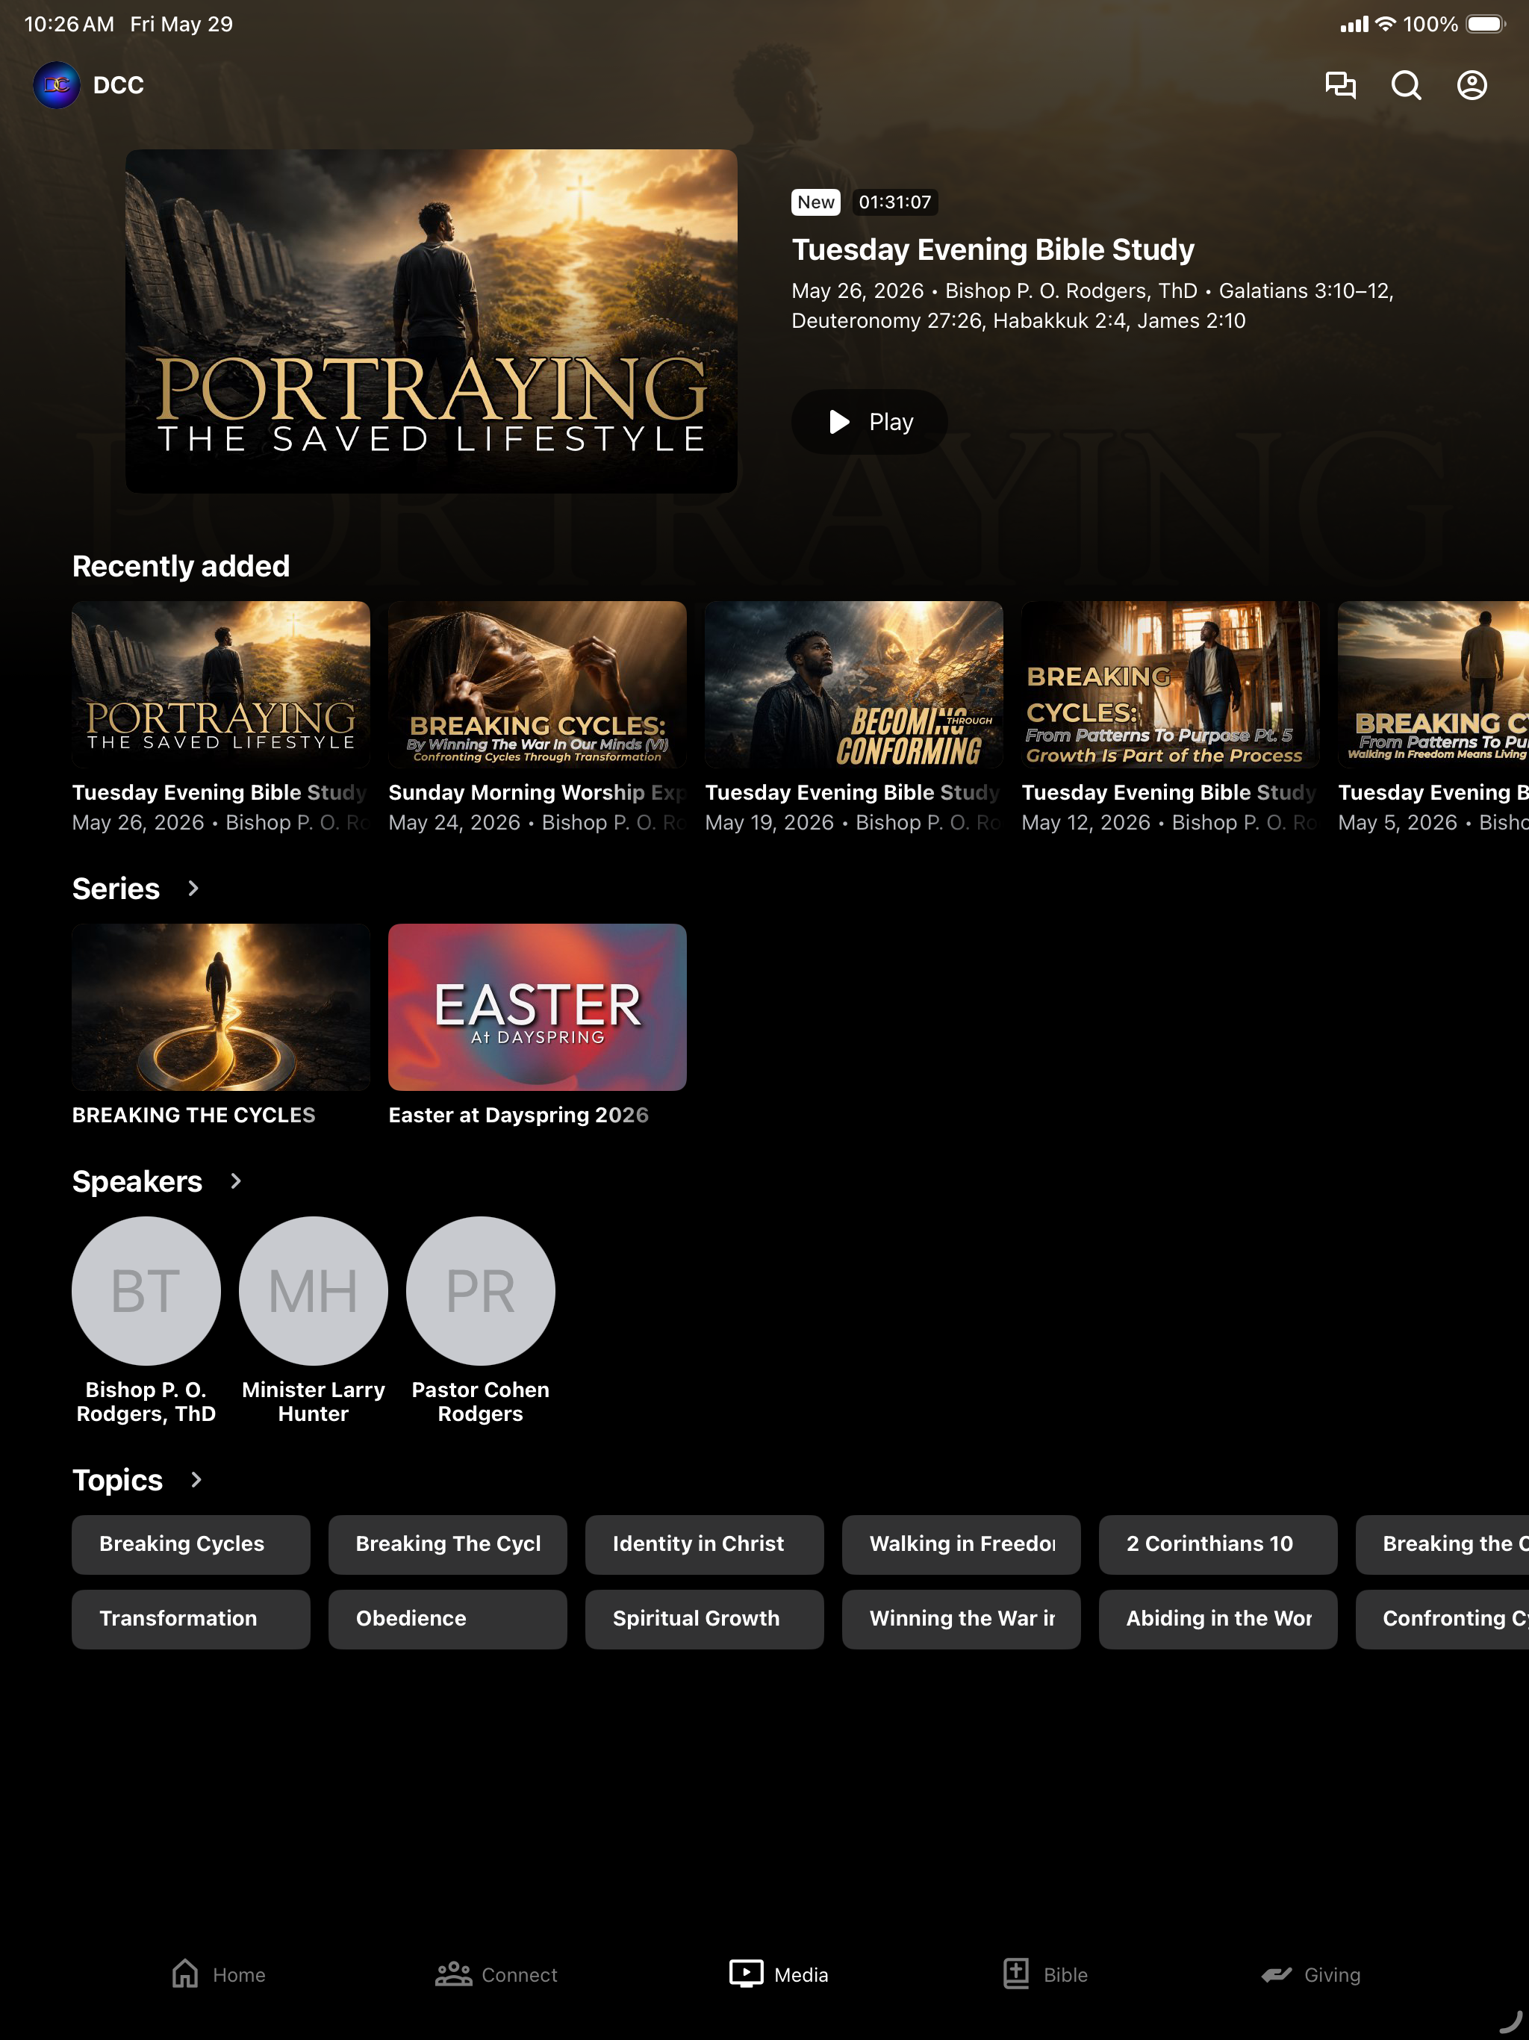Open the Bible tab
Viewport: 1529px width, 2040px height.
point(1045,1974)
